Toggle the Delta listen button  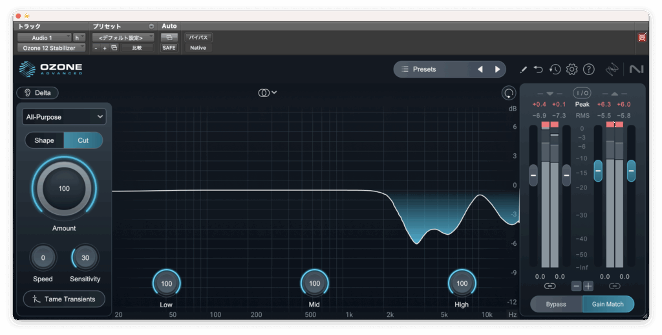point(37,92)
